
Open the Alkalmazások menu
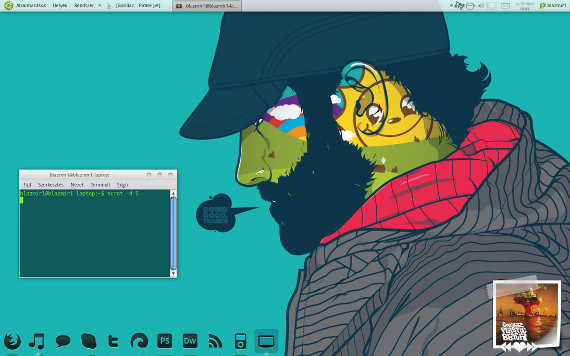pyautogui.click(x=31, y=5)
